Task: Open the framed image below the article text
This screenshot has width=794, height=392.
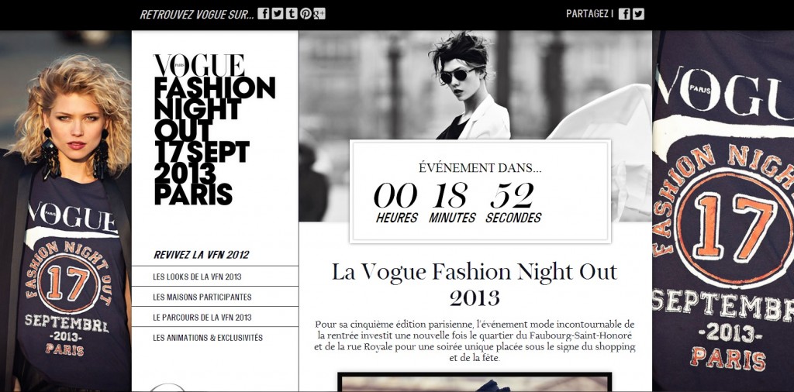Action: click(x=475, y=383)
